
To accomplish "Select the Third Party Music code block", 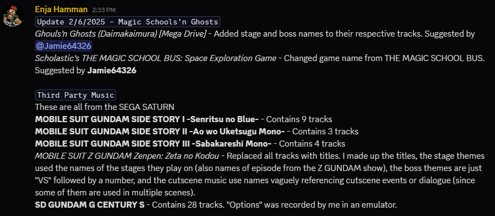I will click(75, 95).
